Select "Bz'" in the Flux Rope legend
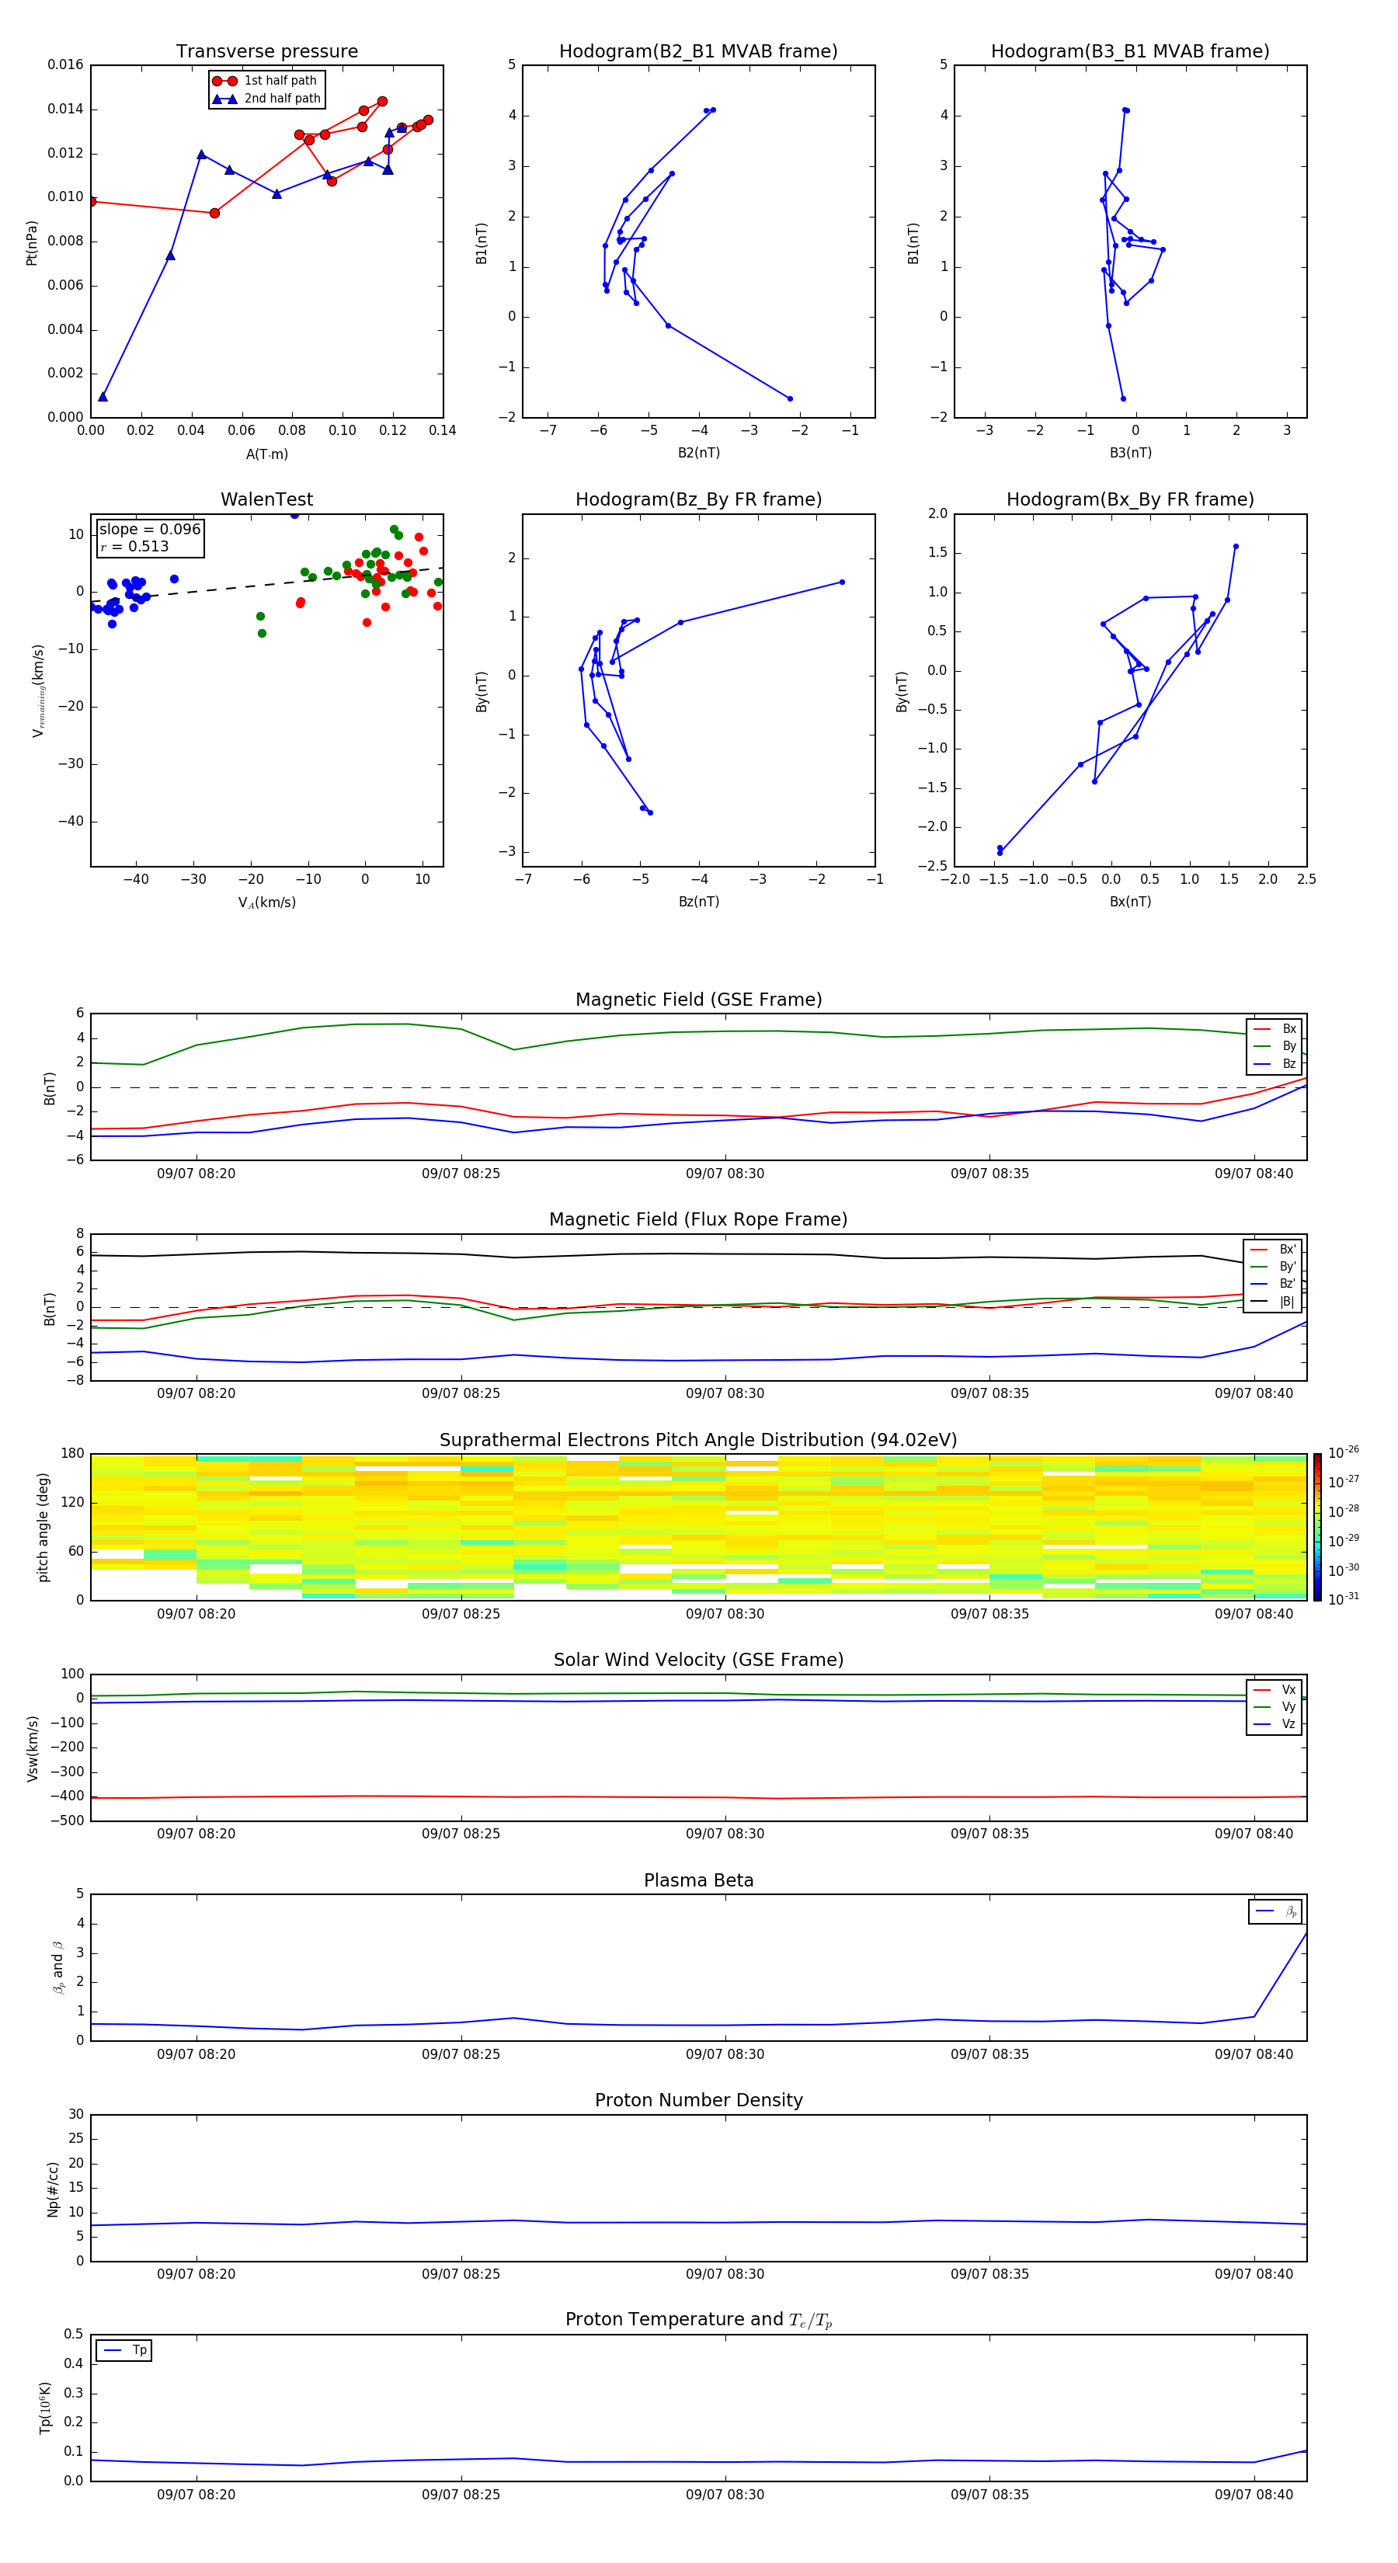Screen dimensions: 1398x2563 coord(1274,1284)
